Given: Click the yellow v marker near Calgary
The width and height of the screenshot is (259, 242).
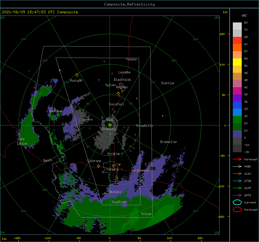Looking at the screenshot, I should [x=119, y=165].
